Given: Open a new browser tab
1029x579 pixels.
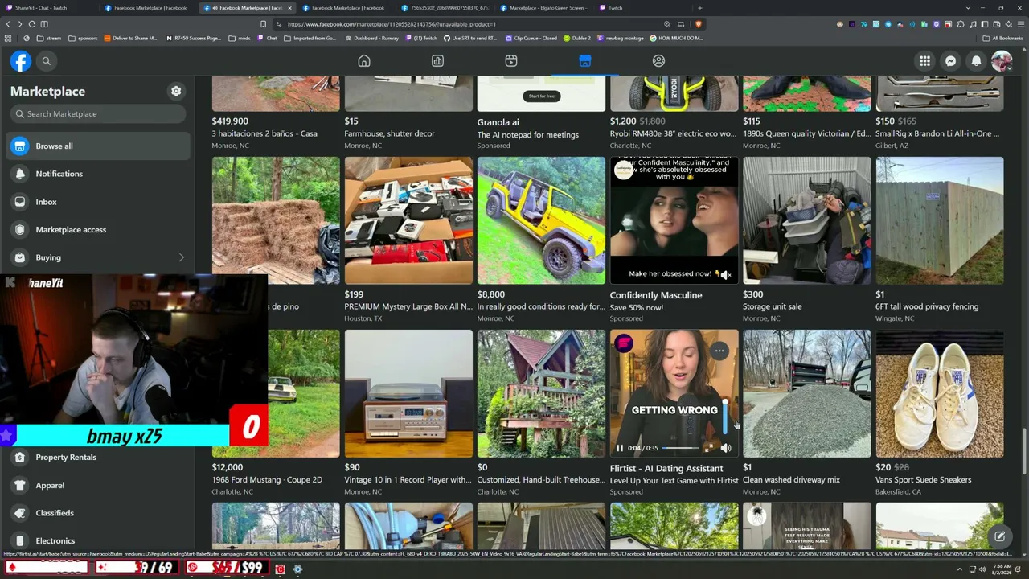Looking at the screenshot, I should click(699, 8).
